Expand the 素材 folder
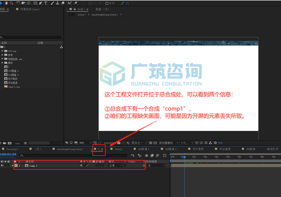This screenshot has width=281, height=197. 3,63
